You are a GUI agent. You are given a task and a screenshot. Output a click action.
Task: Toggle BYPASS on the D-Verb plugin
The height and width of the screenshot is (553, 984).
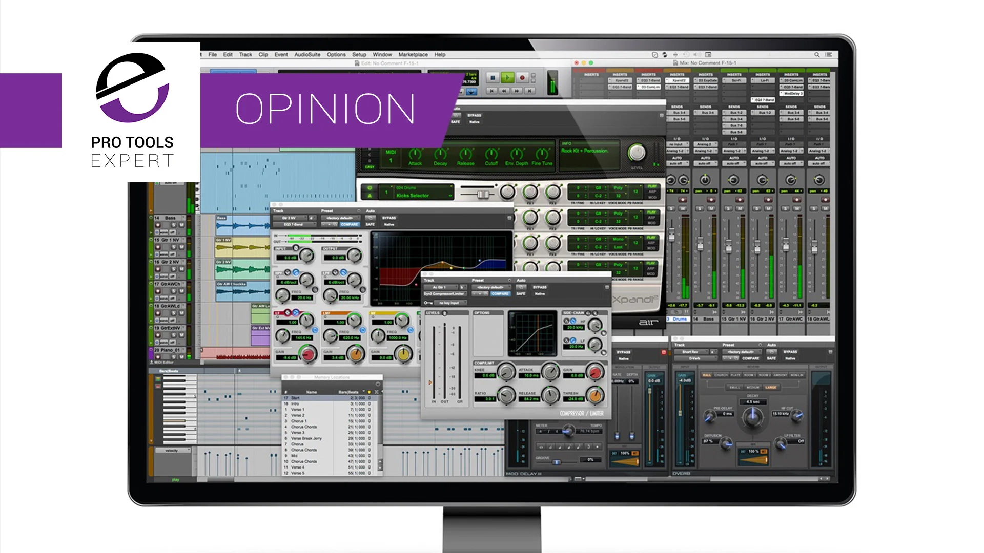tap(790, 352)
